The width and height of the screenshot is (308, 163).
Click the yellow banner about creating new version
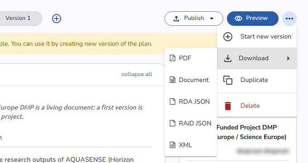[x=108, y=43]
